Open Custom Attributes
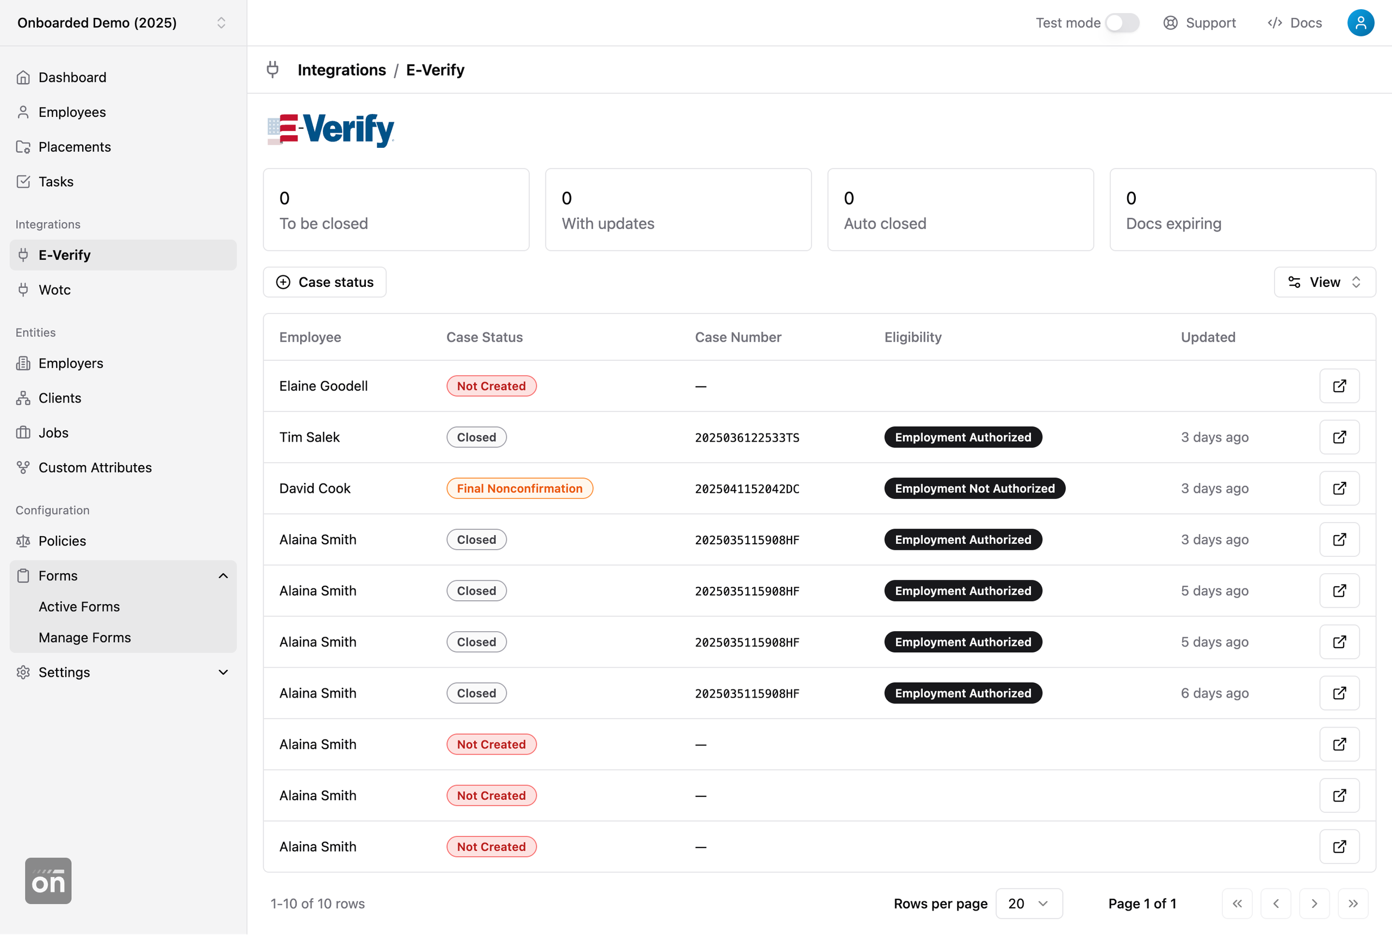This screenshot has height=935, width=1392. pyautogui.click(x=123, y=467)
